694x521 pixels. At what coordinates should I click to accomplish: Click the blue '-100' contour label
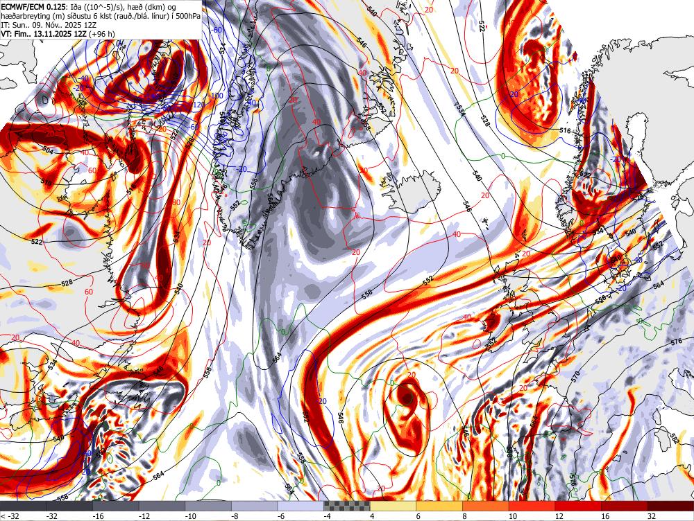217,96
